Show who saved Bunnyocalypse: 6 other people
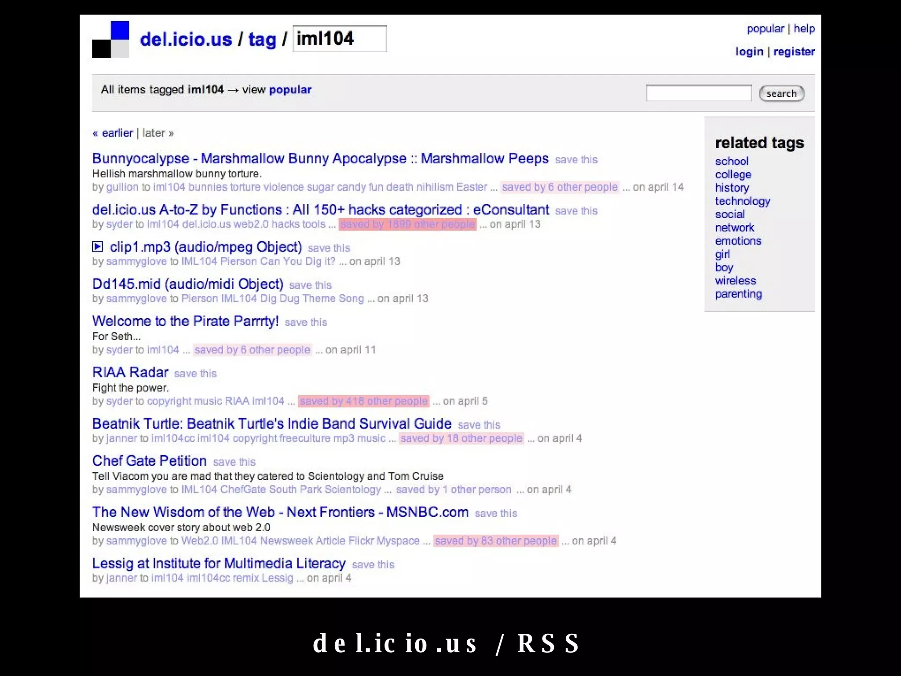 point(560,187)
